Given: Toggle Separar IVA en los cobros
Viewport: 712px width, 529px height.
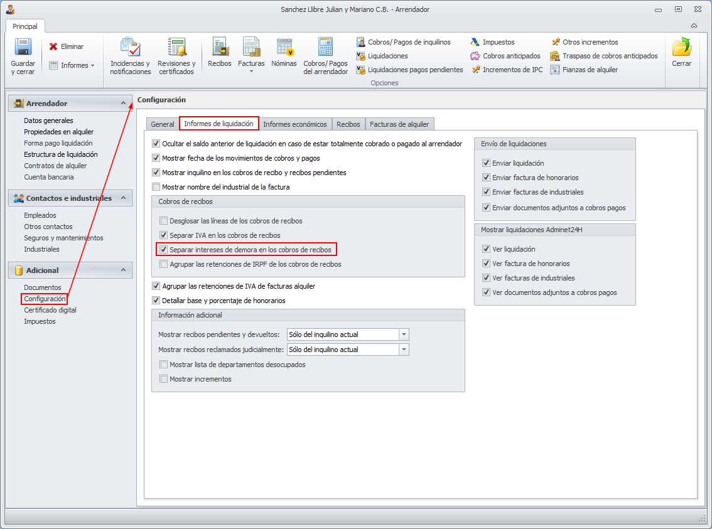Looking at the screenshot, I should (x=163, y=235).
